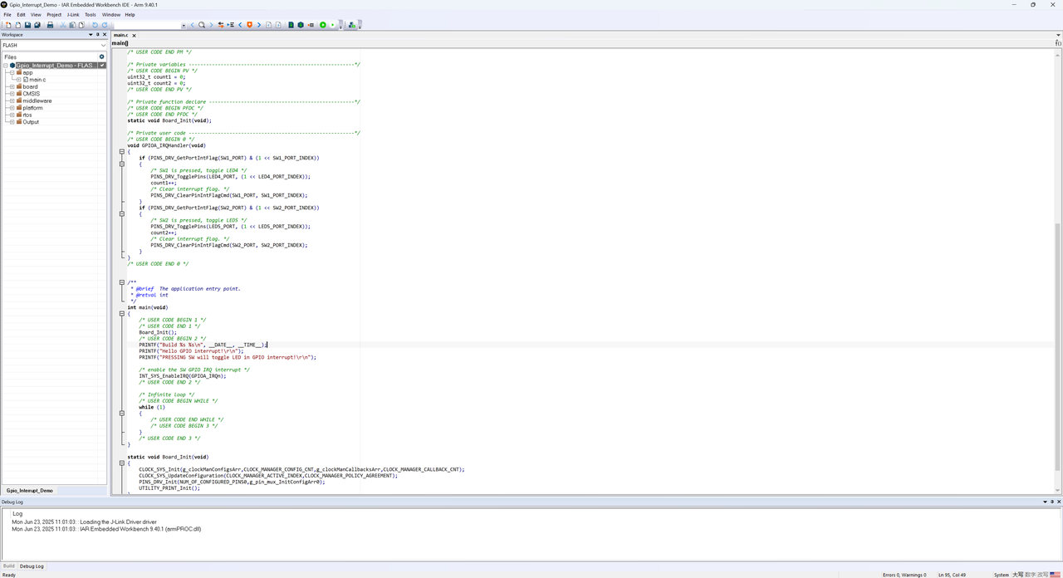The image size is (1063, 578).
Task: Click the Print toolbar icon
Action: [x=50, y=25]
